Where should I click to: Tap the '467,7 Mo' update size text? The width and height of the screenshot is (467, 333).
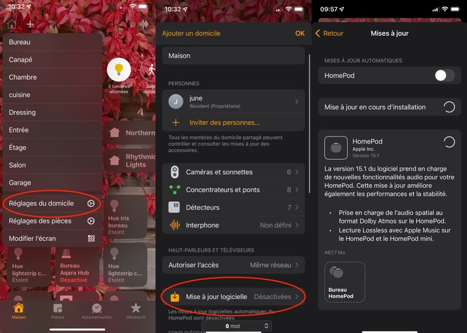tap(334, 253)
